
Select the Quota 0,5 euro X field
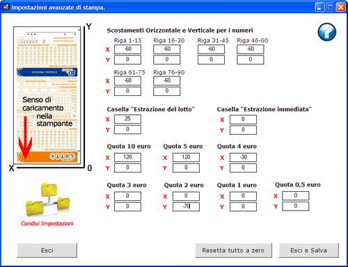click(296, 195)
